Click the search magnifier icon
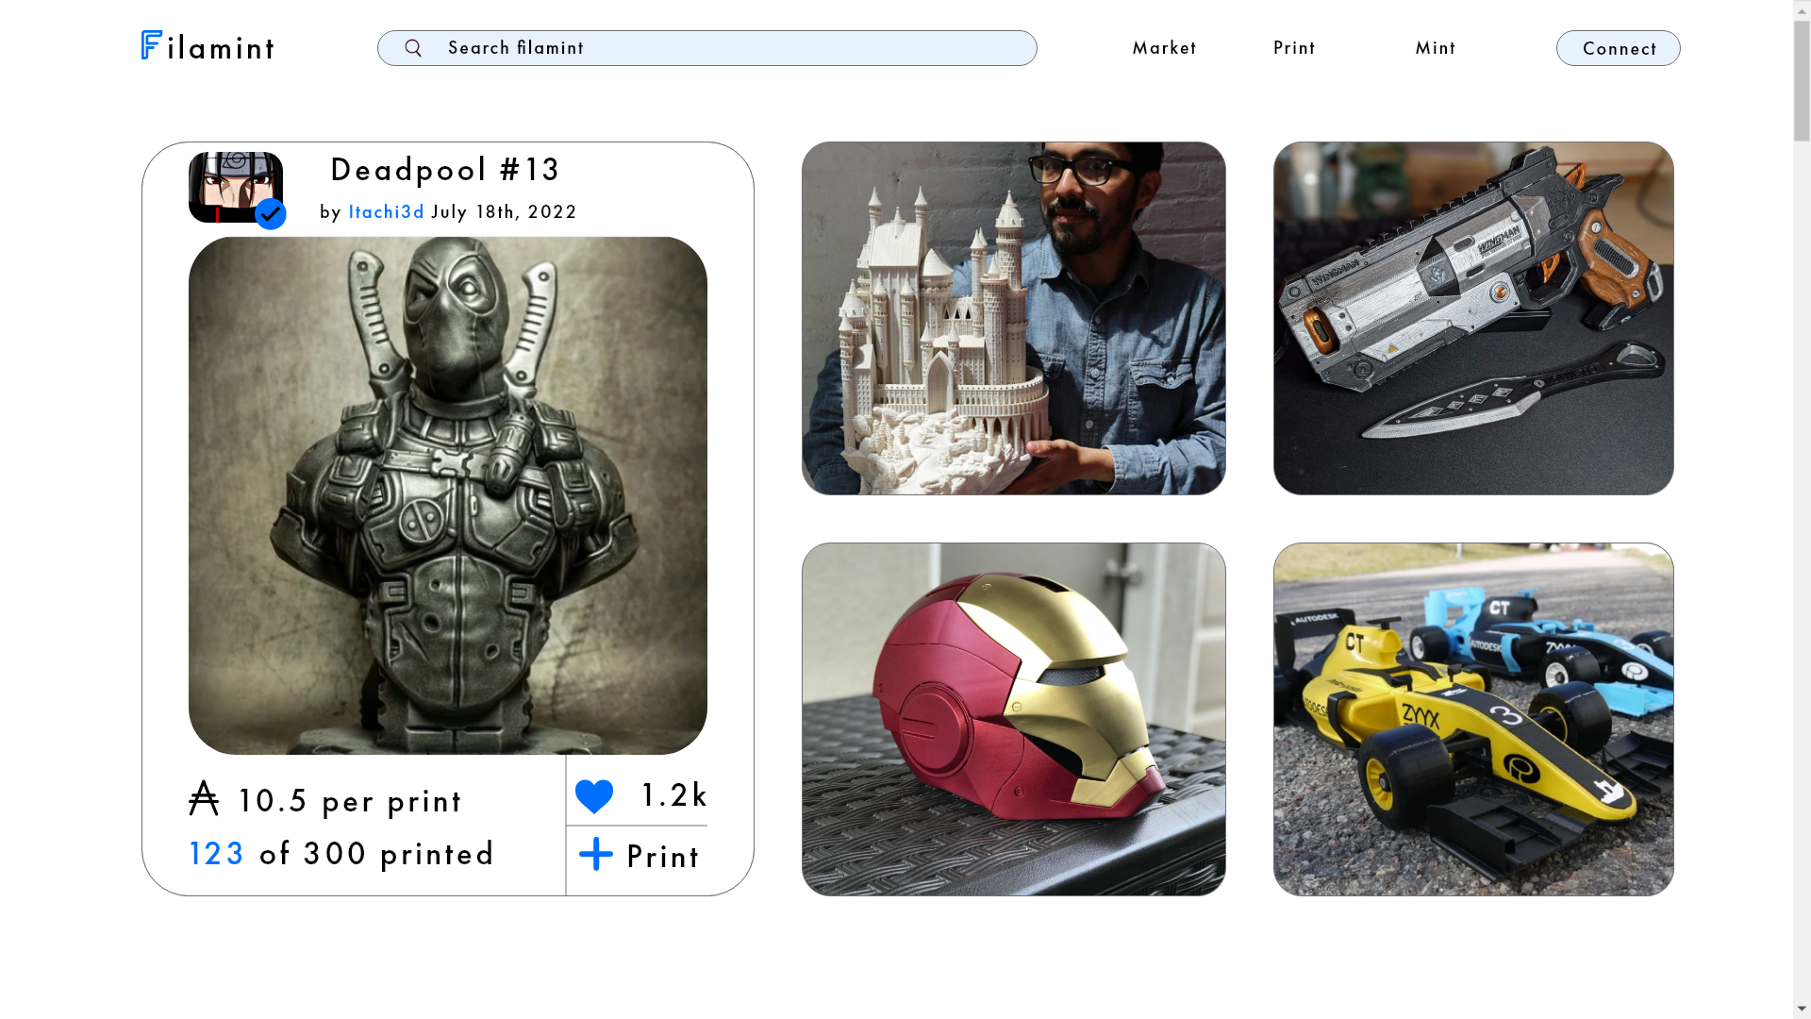 point(413,48)
